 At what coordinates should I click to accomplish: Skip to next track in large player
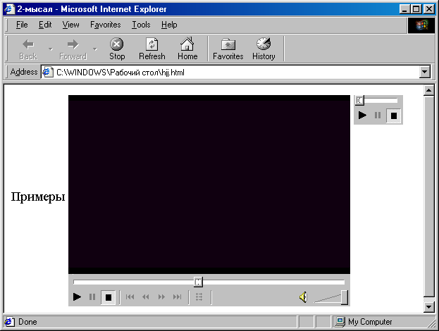click(x=178, y=297)
